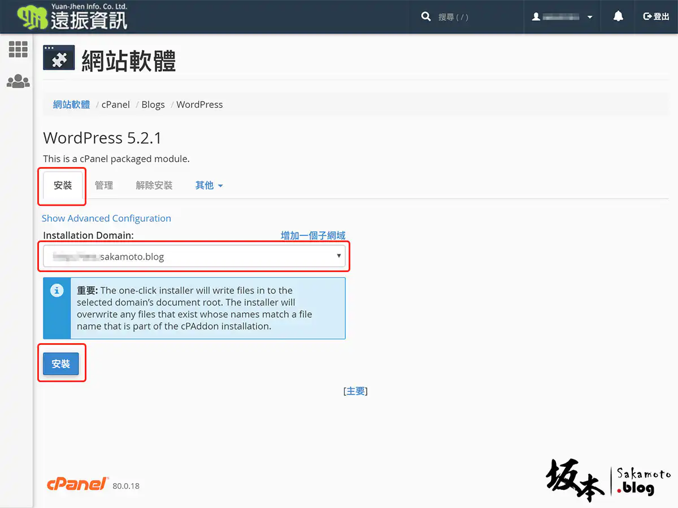Click the cPanel logo in footer
This screenshot has width=678, height=508.
point(77,484)
